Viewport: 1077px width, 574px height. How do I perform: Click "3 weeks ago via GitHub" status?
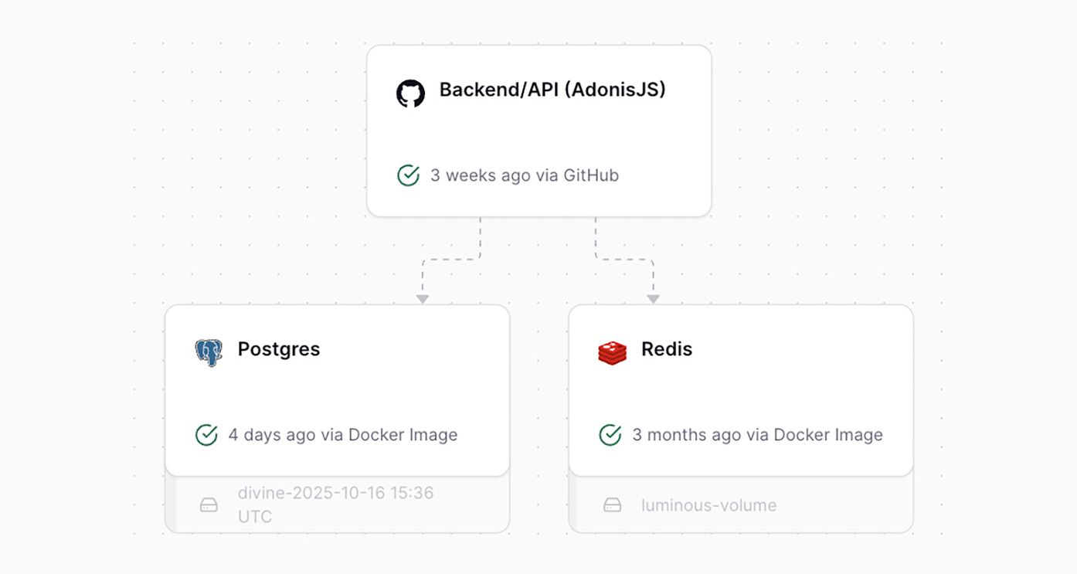[x=525, y=175]
